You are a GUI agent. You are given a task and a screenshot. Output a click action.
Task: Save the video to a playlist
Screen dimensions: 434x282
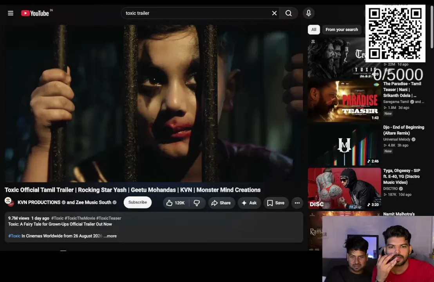coord(276,203)
